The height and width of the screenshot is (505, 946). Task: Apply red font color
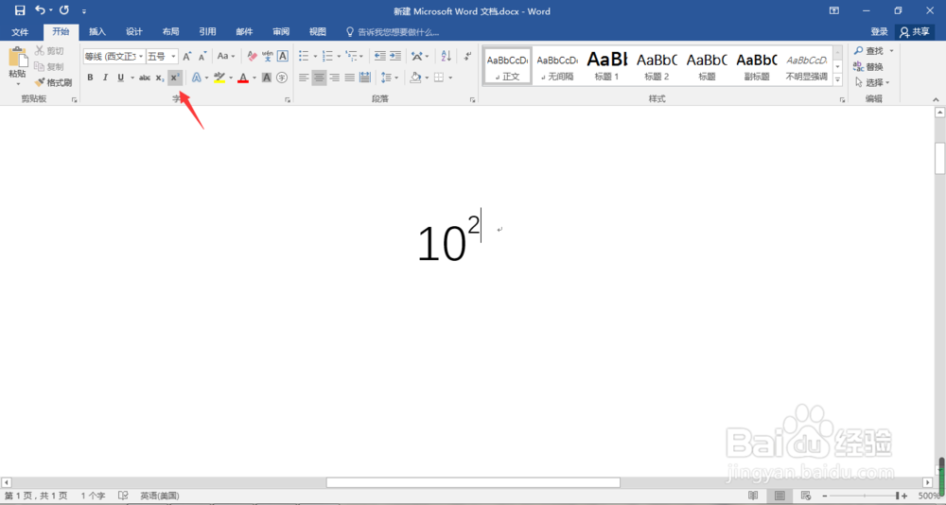click(242, 78)
